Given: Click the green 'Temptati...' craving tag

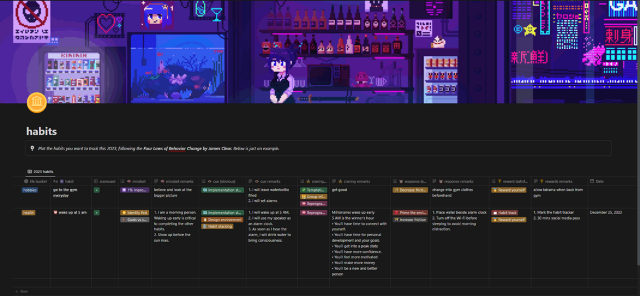Looking at the screenshot, I should pyautogui.click(x=313, y=190).
